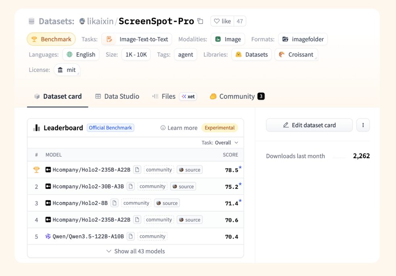Open the Learn more link
The height and width of the screenshot is (276, 396).
coord(179,128)
